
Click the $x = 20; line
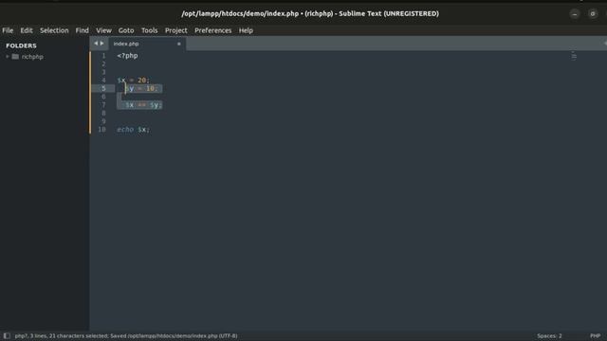point(134,81)
